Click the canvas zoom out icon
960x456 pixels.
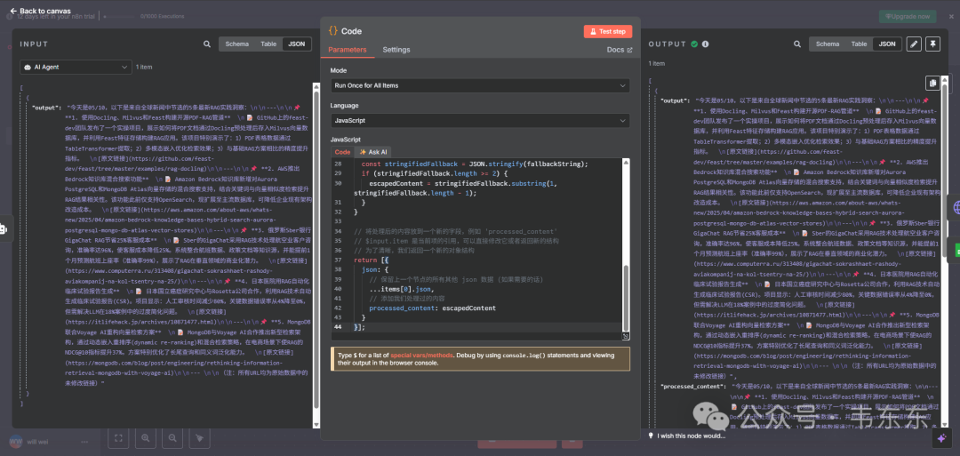tap(172, 437)
